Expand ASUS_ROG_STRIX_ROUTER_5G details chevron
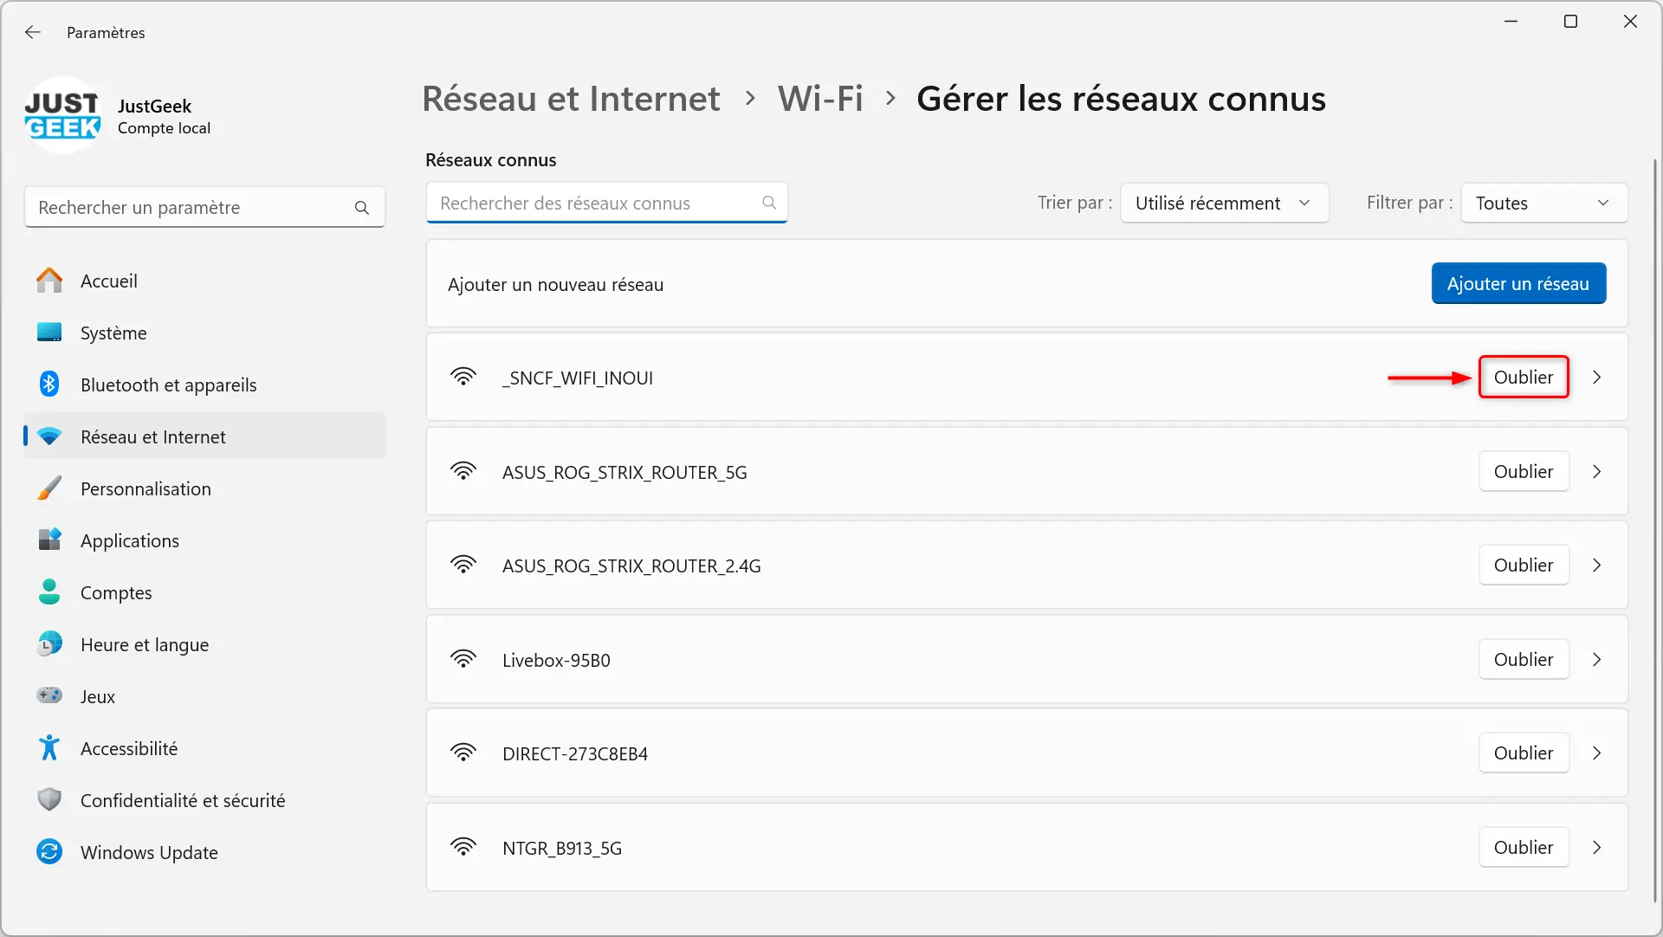 click(1596, 472)
